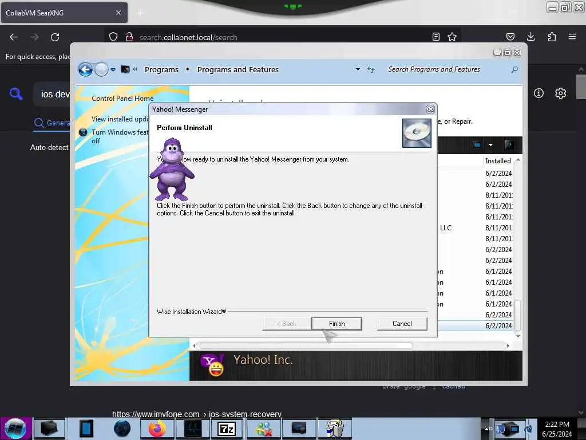This screenshot has height=440, width=586.
Task: Open the Pocket save icon
Action: (510, 37)
